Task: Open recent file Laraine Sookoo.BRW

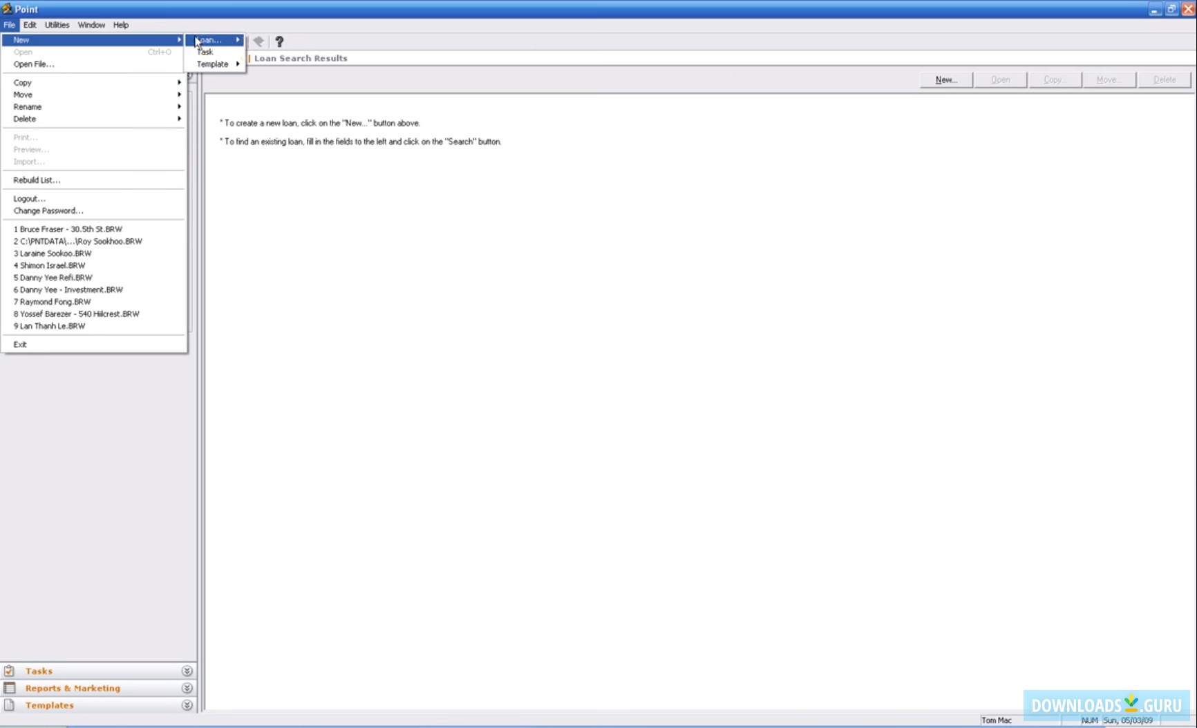Action: click(x=94, y=253)
